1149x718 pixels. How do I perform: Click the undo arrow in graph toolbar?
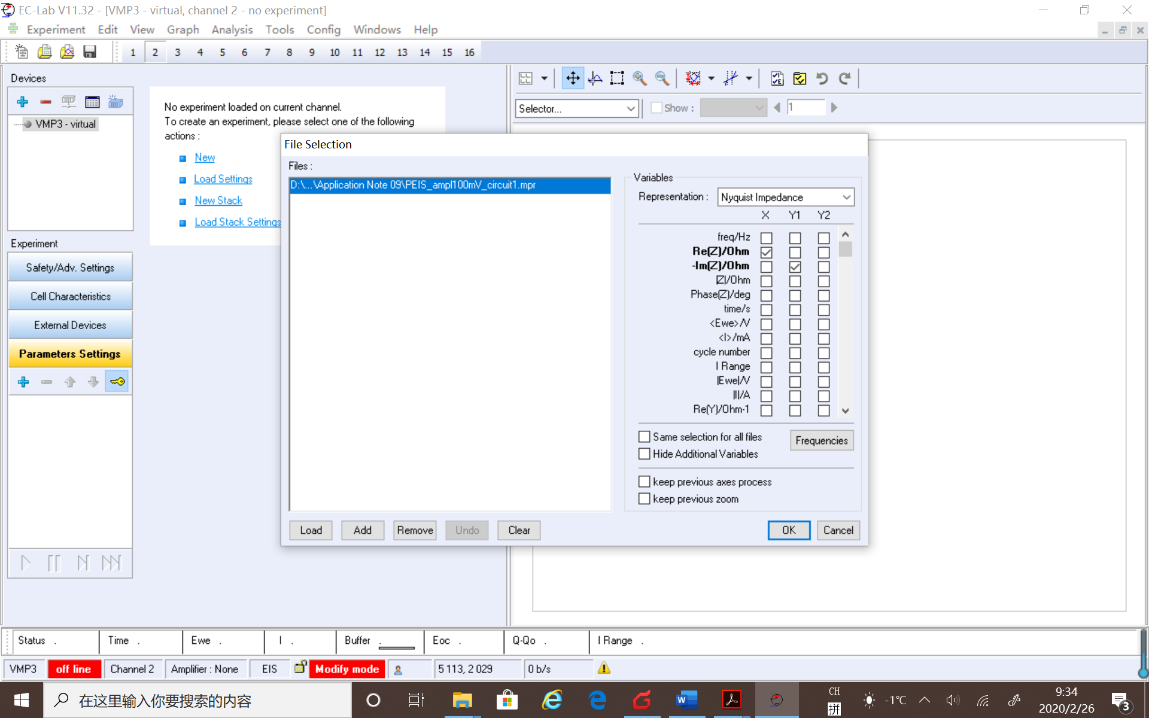(822, 78)
